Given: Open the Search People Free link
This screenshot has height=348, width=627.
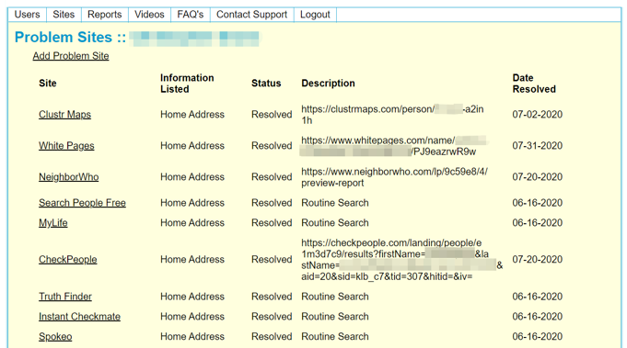Looking at the screenshot, I should point(82,203).
